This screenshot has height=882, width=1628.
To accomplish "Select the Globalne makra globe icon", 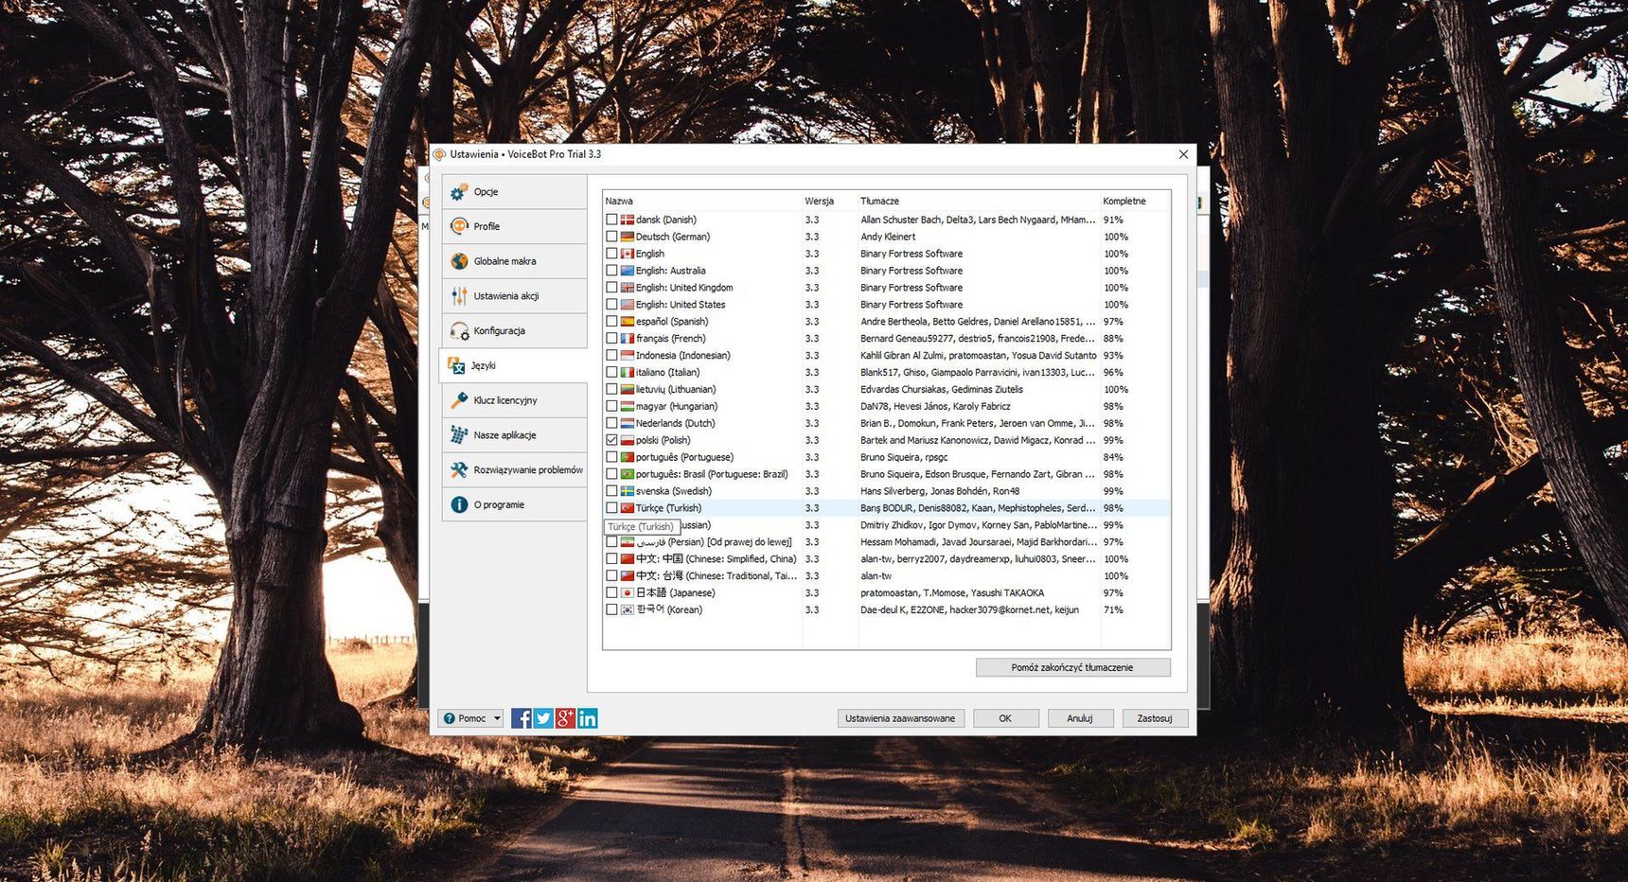I will point(459,261).
